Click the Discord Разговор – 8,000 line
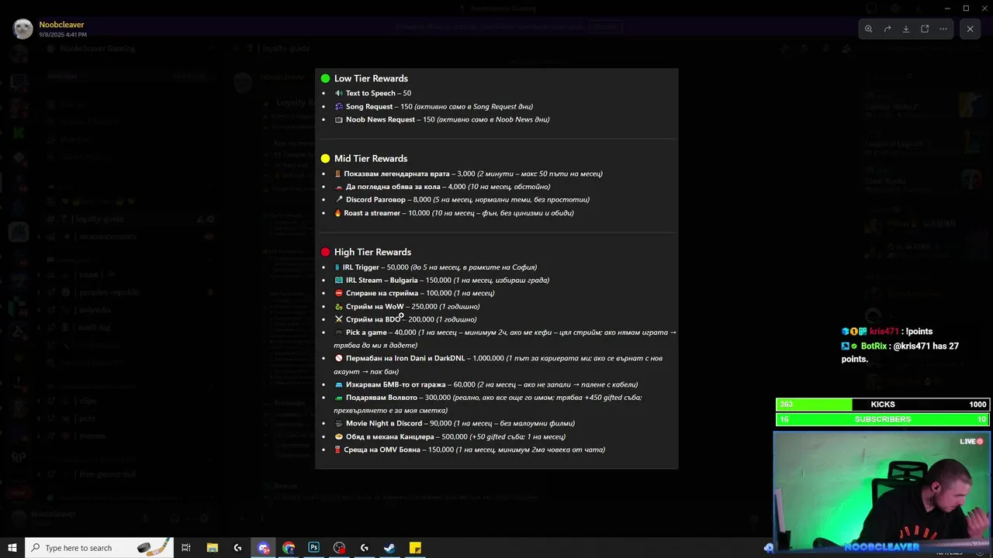Image resolution: width=993 pixels, height=558 pixels. (x=462, y=199)
